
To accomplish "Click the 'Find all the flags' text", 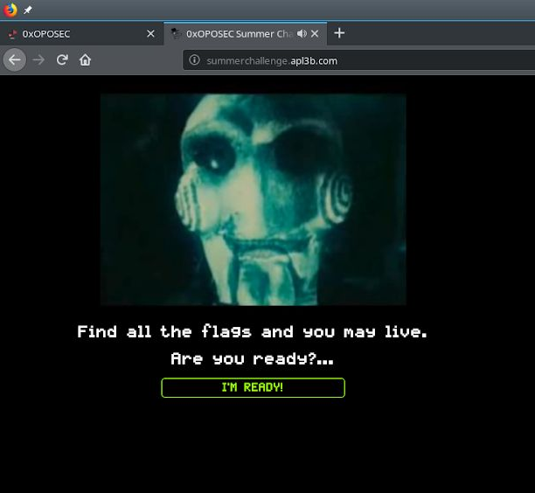I will point(252,331).
